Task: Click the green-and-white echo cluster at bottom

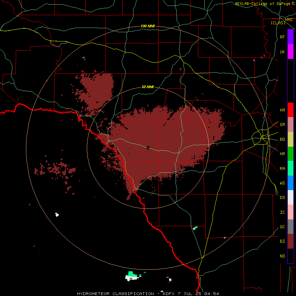Action: [x=133, y=276]
